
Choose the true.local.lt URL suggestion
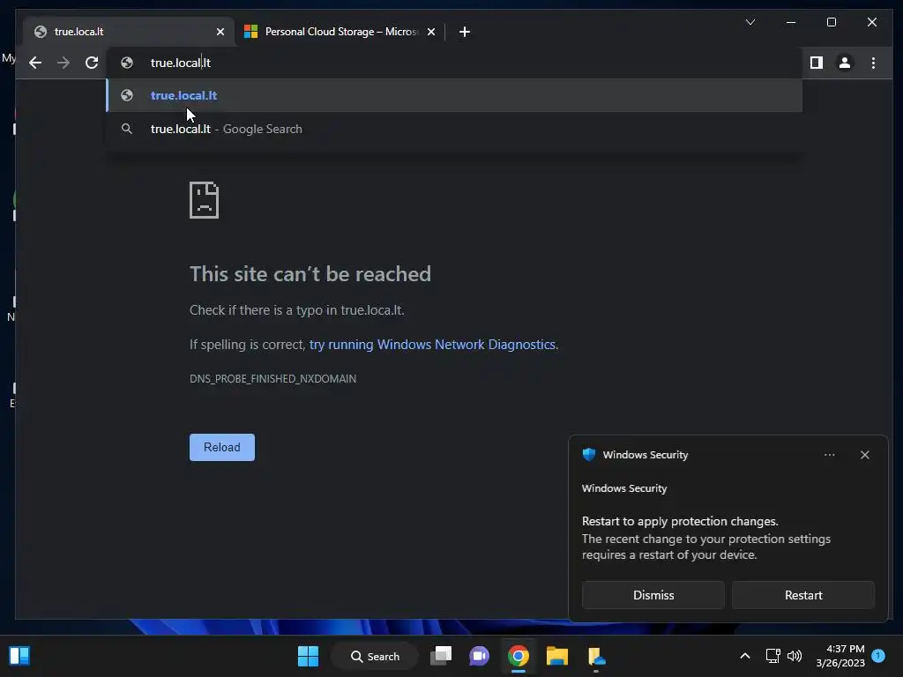pos(454,95)
